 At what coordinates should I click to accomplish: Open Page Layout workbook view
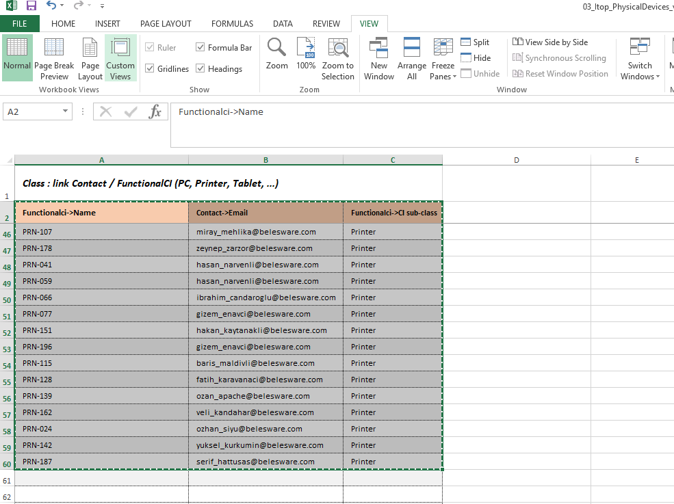click(x=90, y=58)
